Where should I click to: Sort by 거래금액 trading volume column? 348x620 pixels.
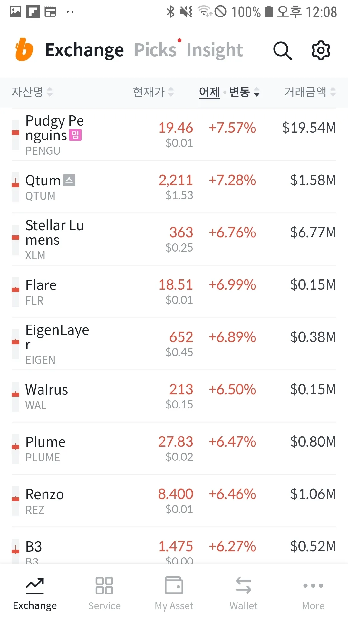[310, 92]
